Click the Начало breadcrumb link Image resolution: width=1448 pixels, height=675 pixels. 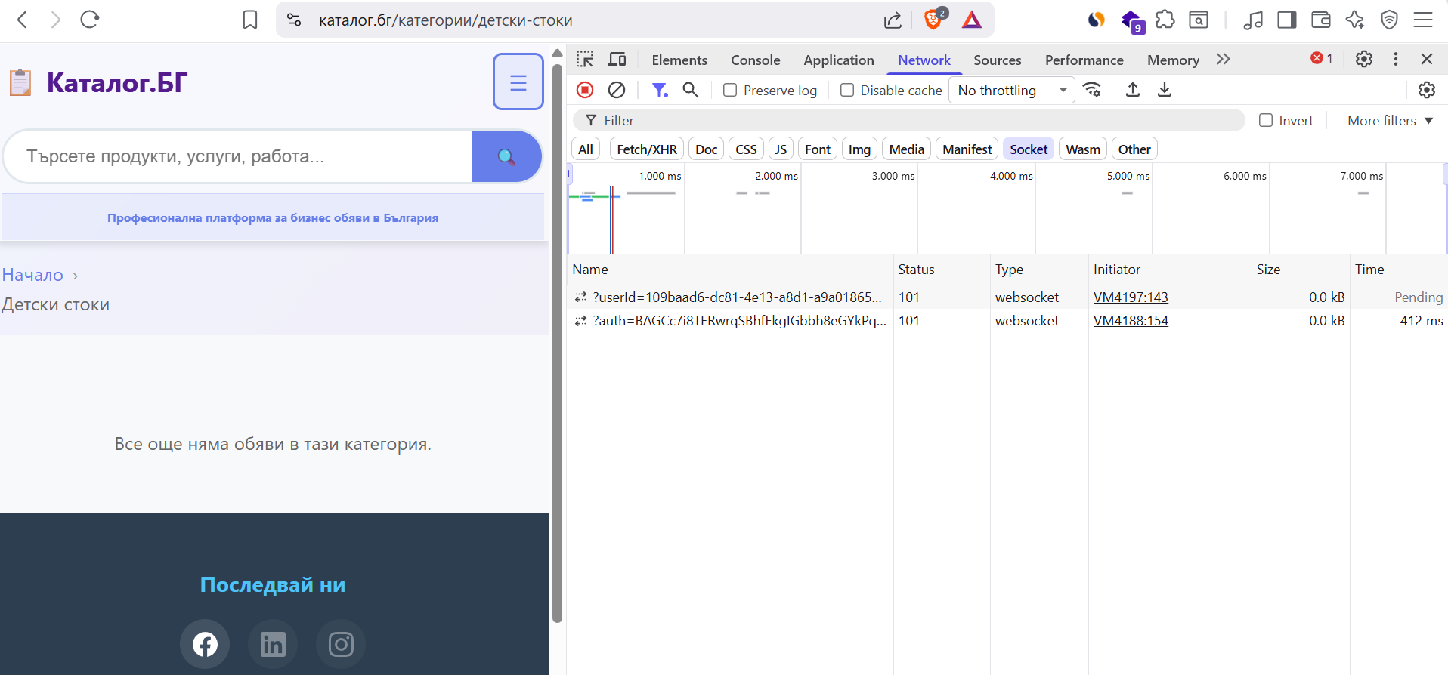tap(32, 275)
